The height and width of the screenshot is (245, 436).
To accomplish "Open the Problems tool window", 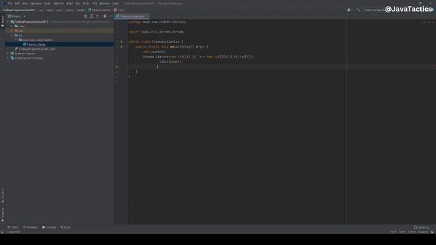I will (30, 227).
